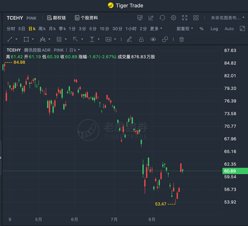248x226 pixels.
Task: Delete drawings with the trash icon
Action: 182,39
